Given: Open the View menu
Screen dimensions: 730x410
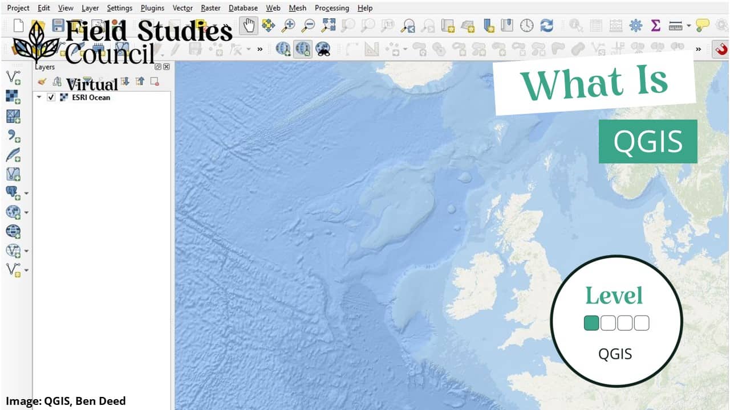Looking at the screenshot, I should tap(66, 8).
